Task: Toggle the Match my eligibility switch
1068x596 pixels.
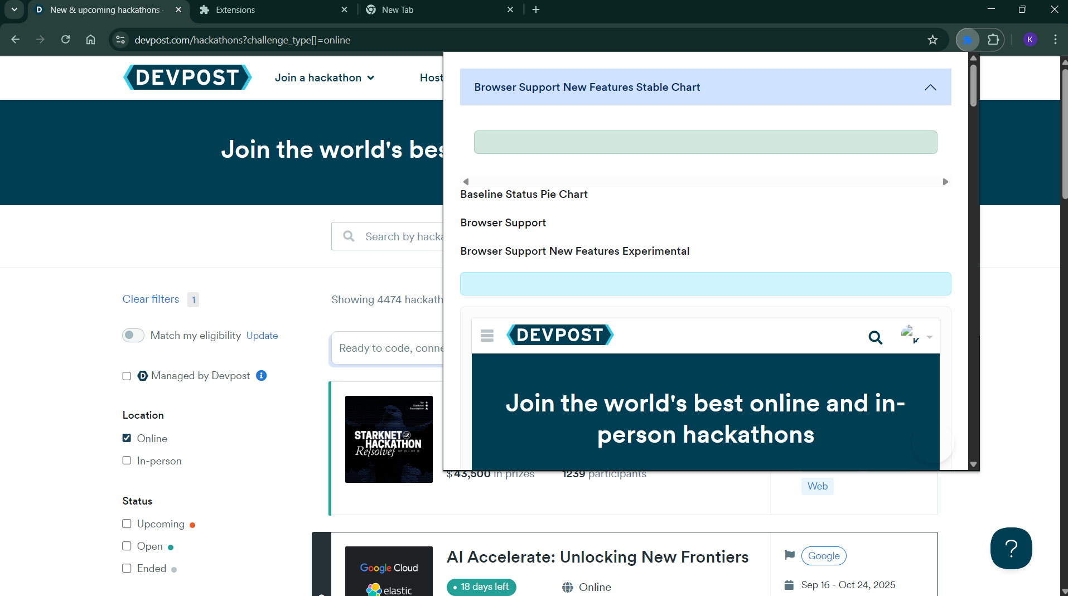Action: [133, 335]
